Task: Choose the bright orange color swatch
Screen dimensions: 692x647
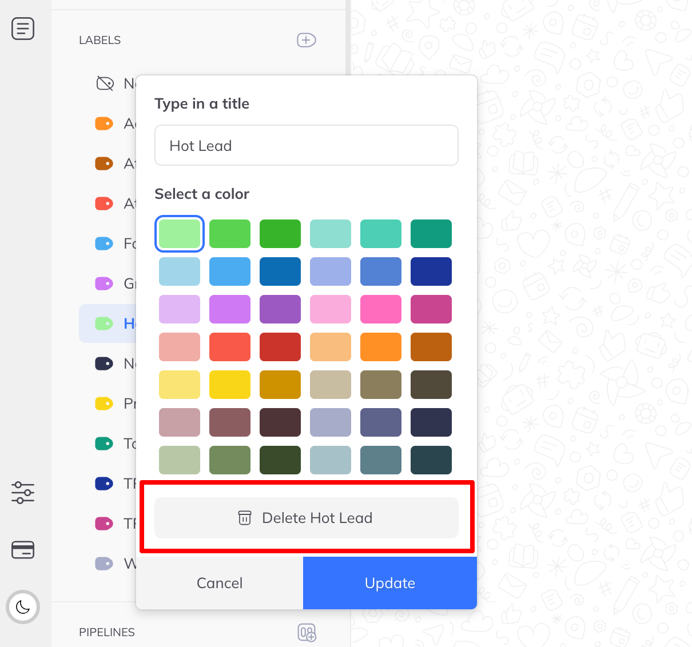Action: pyautogui.click(x=381, y=347)
